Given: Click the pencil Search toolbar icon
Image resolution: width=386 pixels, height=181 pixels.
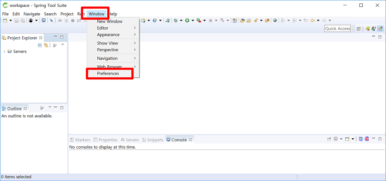Looking at the screenshot, I should pos(256,20).
